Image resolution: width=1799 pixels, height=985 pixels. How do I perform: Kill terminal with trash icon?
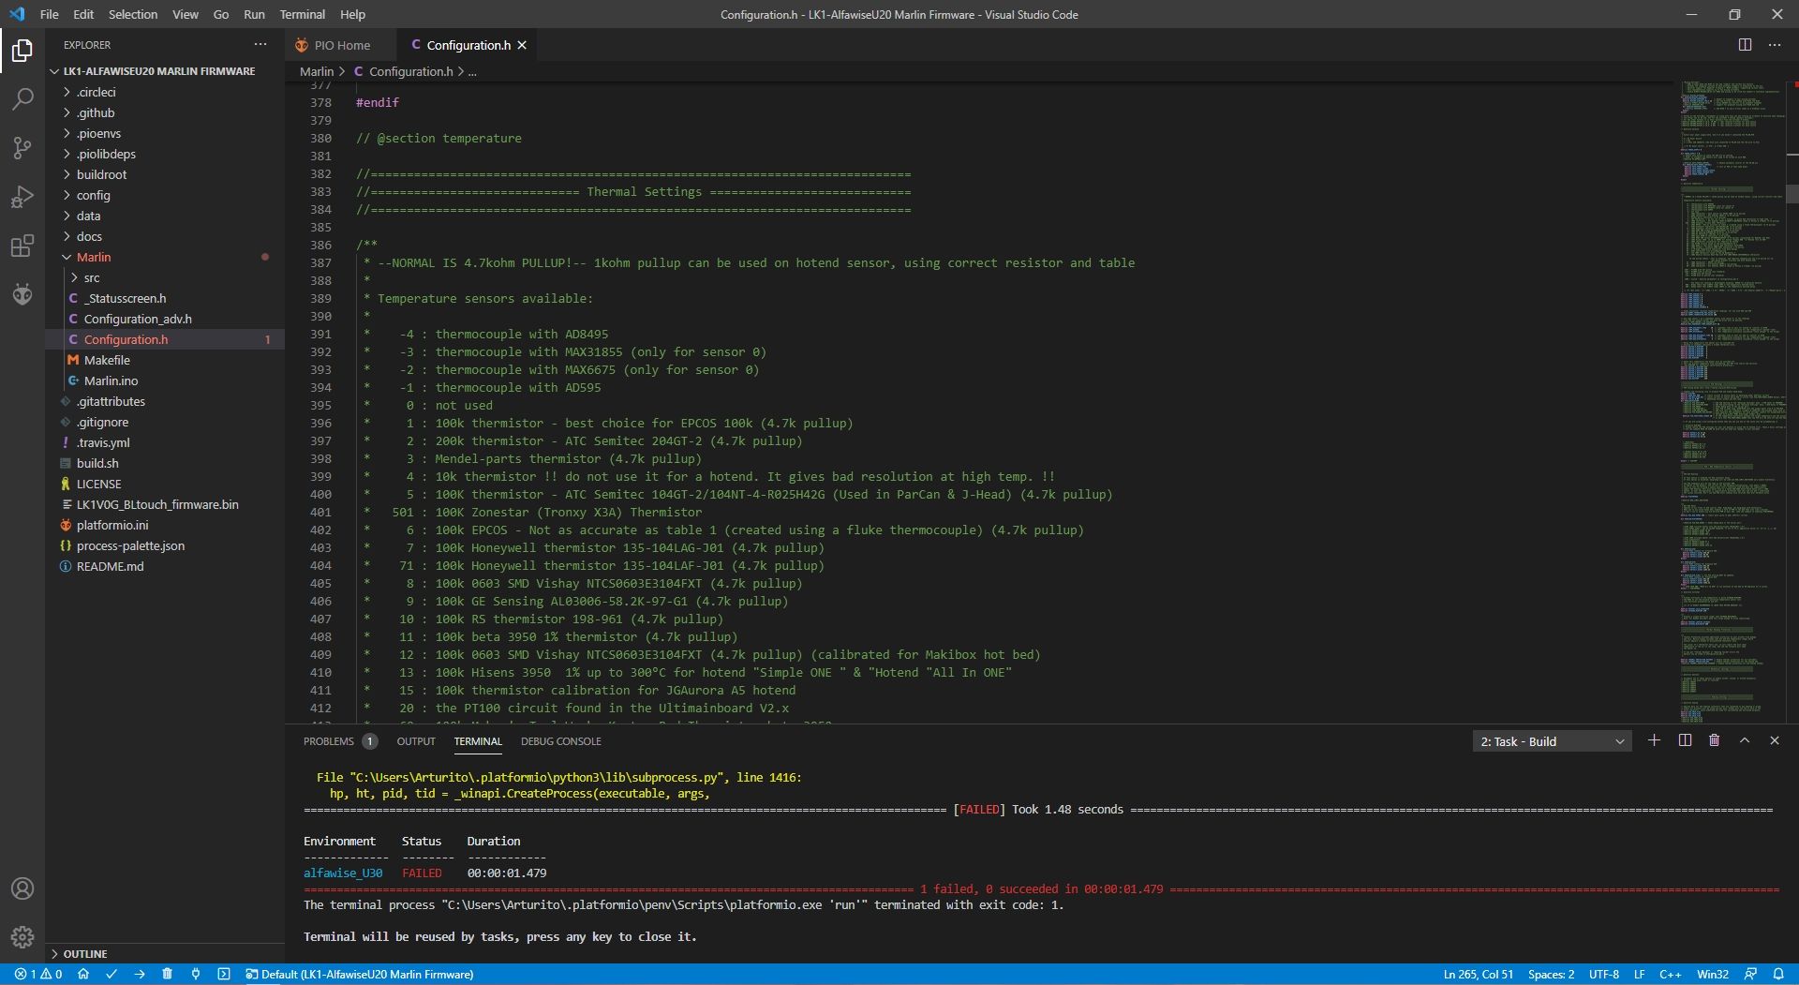pos(1715,740)
